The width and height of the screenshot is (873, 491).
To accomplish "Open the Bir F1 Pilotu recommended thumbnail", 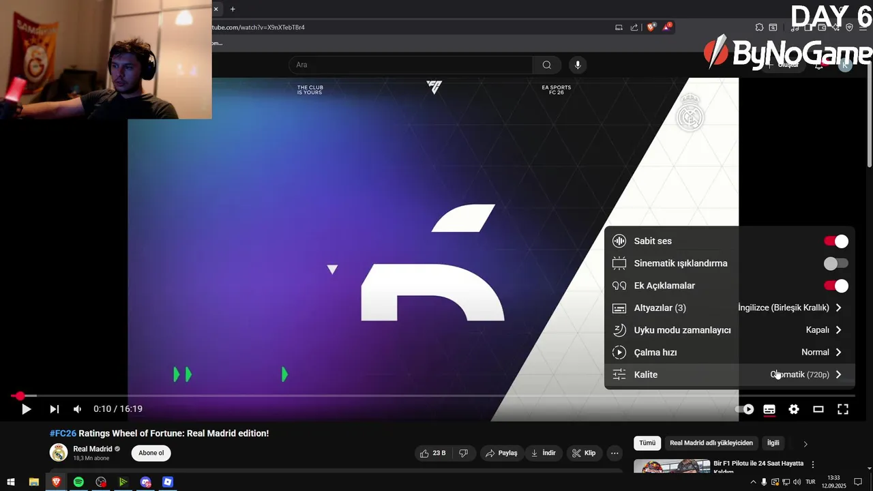I will [672, 466].
